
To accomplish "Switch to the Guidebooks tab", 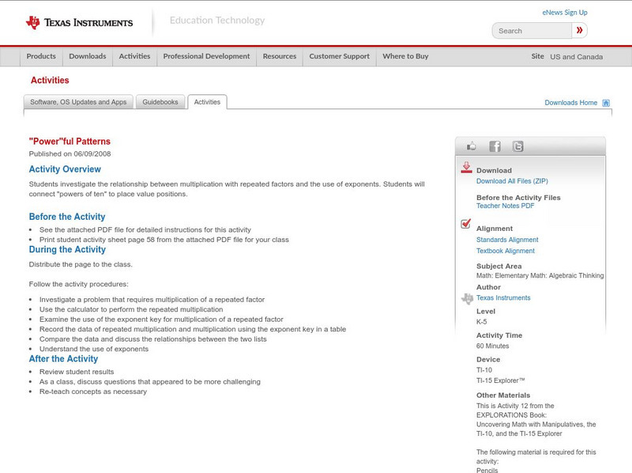I will click(160, 102).
